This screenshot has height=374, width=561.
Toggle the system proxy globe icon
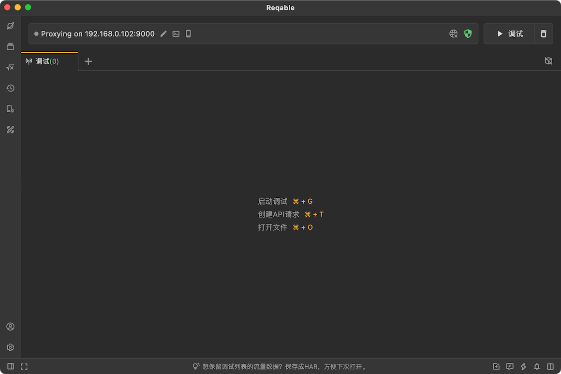(453, 34)
